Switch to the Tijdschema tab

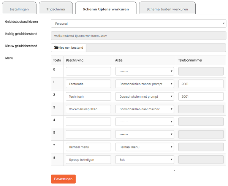(55, 9)
